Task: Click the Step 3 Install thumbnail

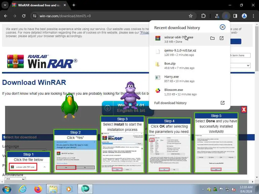Action: coord(122,144)
